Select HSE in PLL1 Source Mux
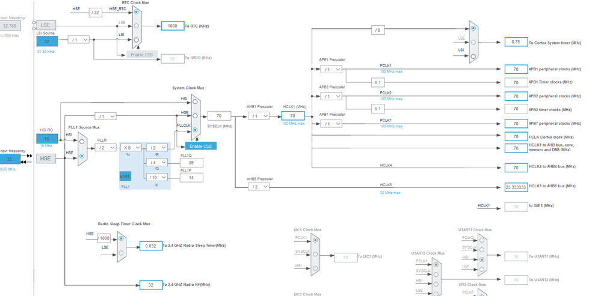Viewport: 601px width, 296px height. click(82, 156)
